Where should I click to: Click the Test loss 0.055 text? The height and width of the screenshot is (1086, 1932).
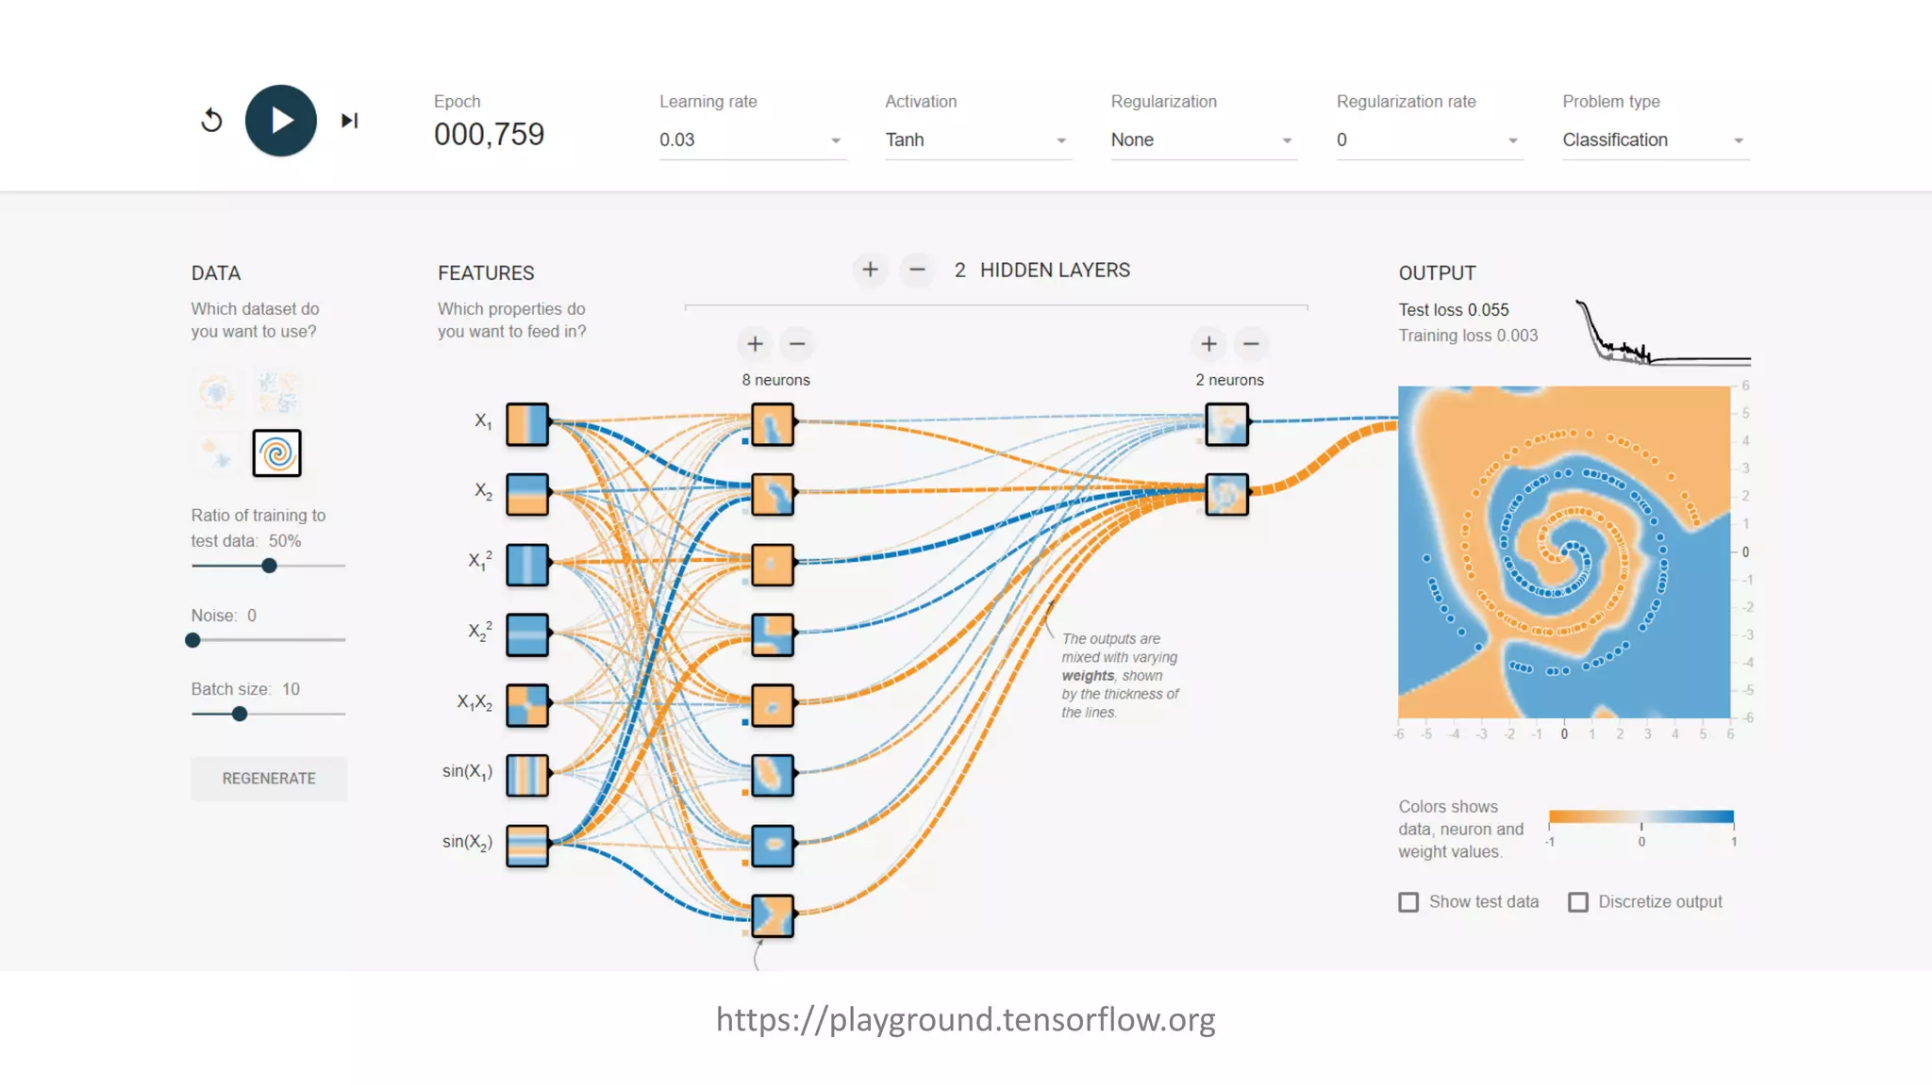[x=1454, y=310]
